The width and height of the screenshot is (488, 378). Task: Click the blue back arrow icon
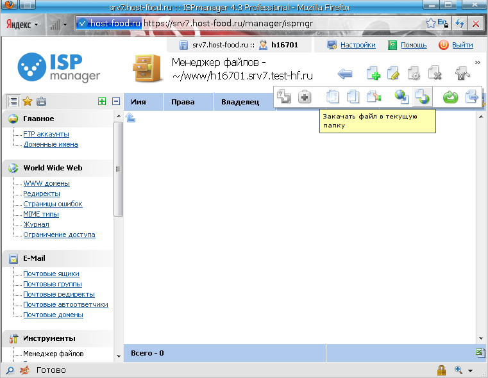pyautogui.click(x=345, y=74)
